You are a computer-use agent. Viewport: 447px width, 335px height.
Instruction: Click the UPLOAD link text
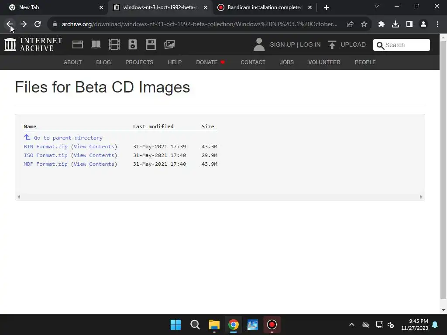click(353, 45)
